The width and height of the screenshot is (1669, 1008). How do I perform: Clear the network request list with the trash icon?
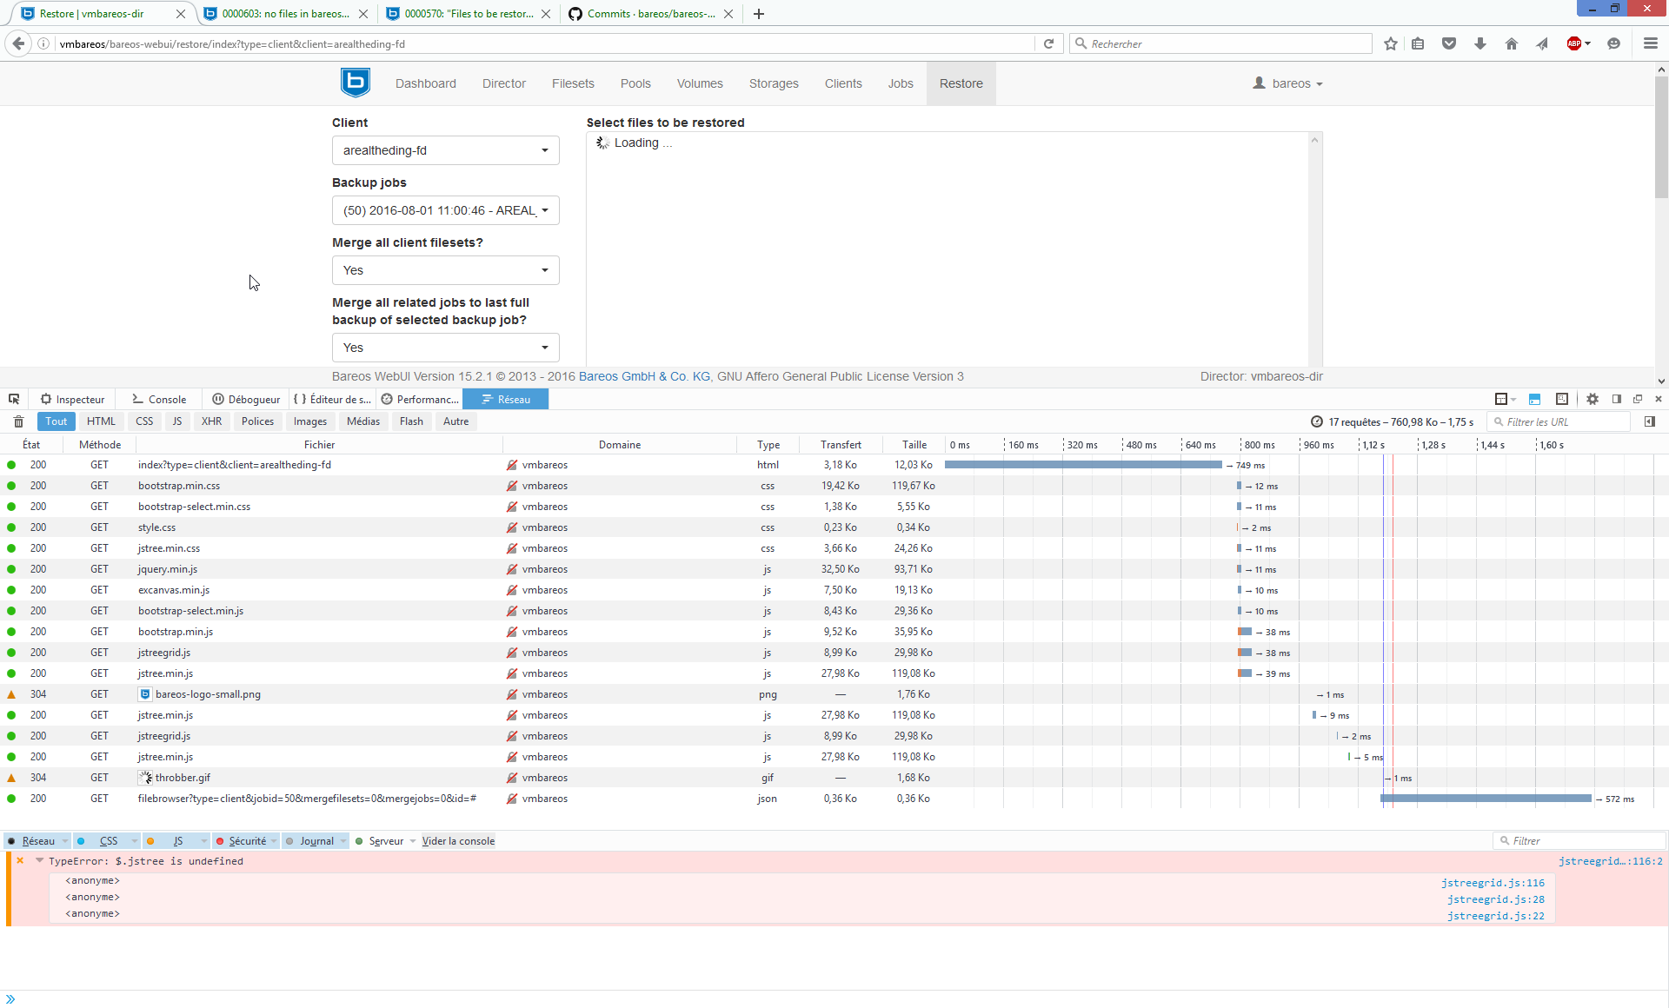(x=18, y=421)
